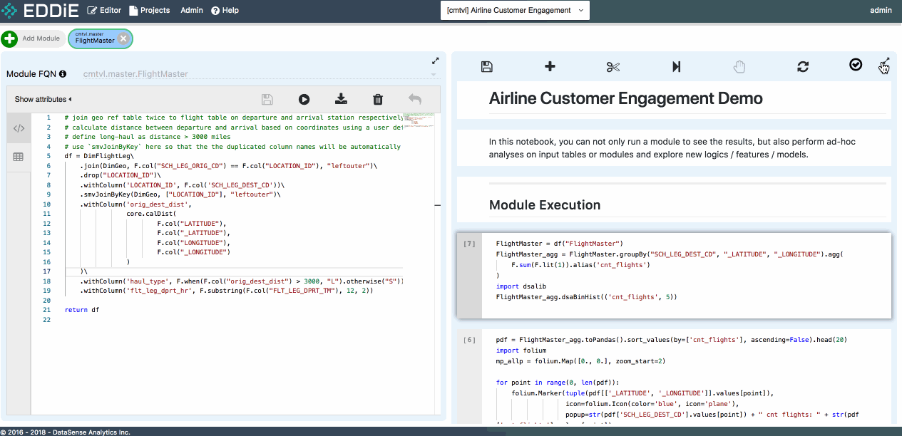Switch to the code view side tab

pos(19,129)
